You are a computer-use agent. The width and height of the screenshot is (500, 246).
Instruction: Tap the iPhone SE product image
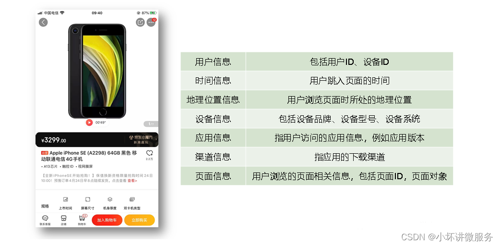point(97,71)
